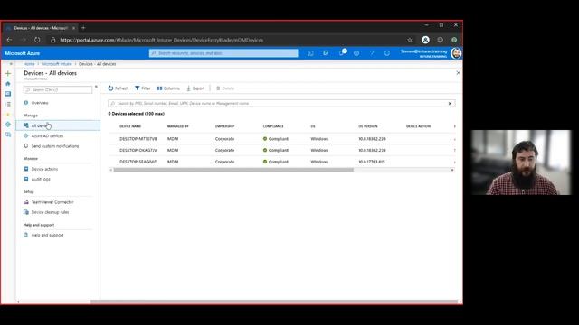Go to Azure Home via sidebar house icon
Viewport: 579px width, 325px height.
pyautogui.click(x=8, y=84)
